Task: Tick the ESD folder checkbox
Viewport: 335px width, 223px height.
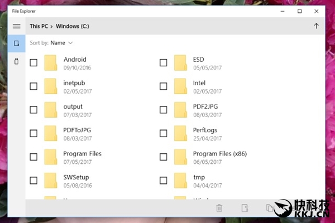Action: [x=164, y=63]
